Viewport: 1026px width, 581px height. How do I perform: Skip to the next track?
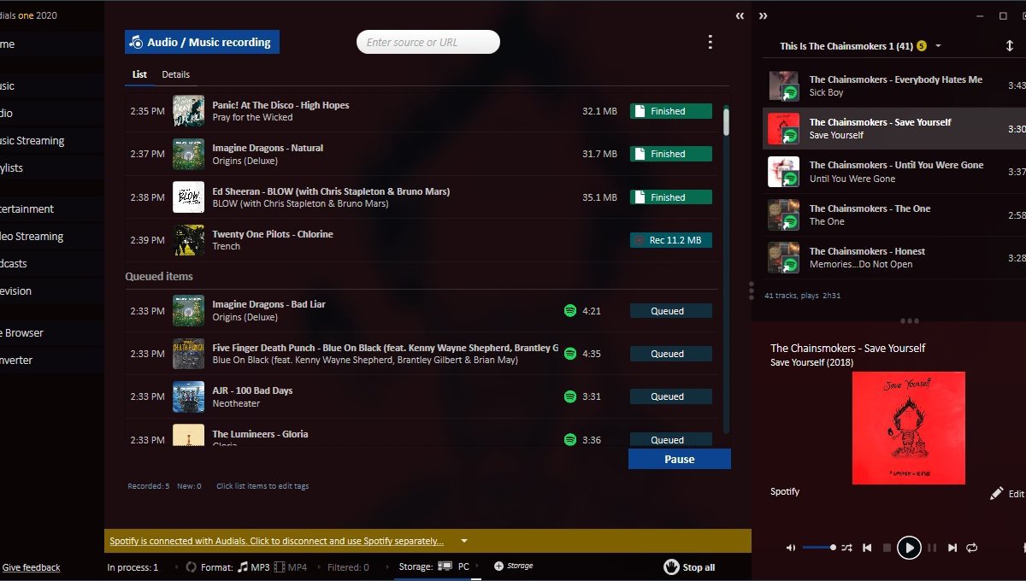click(x=952, y=548)
